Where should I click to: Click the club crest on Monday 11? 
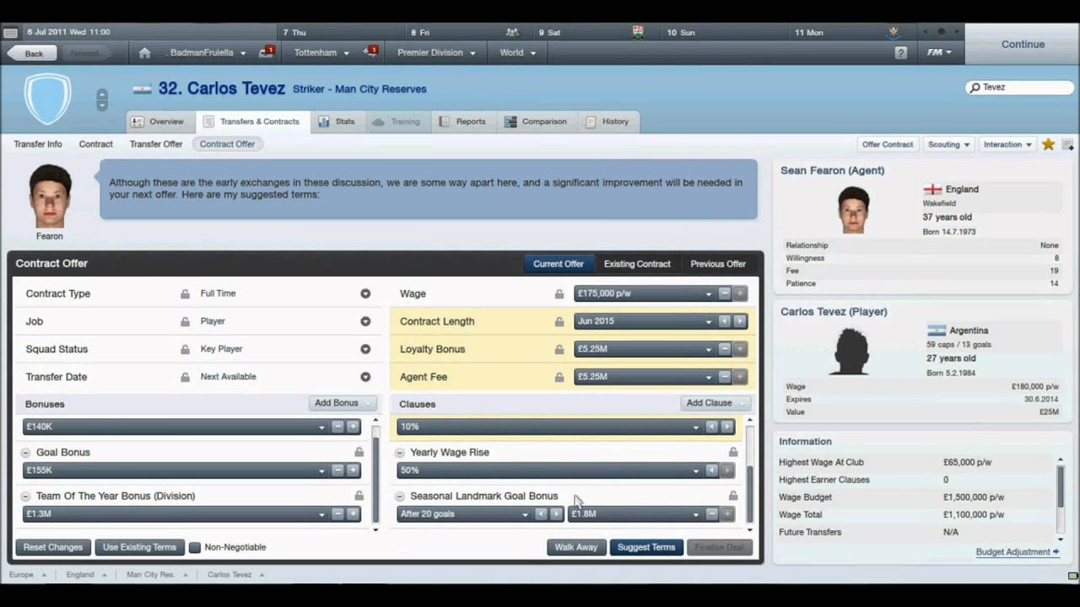click(x=894, y=32)
